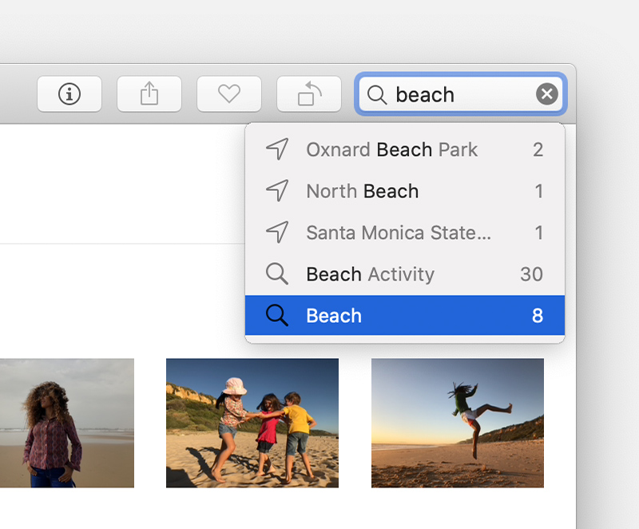Open the Info button in toolbar
Screen dimensions: 639x529
pos(69,94)
